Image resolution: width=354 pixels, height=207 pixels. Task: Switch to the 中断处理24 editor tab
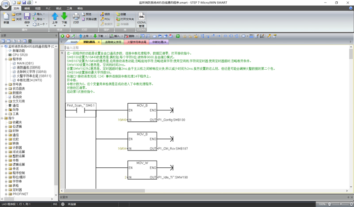[x=159, y=42]
